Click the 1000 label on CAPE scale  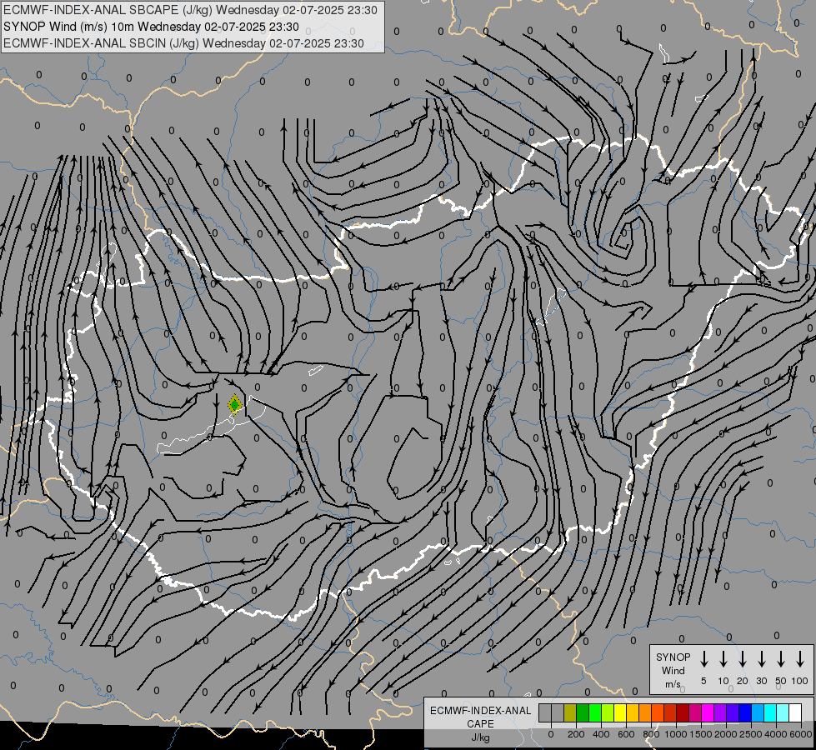[x=676, y=734]
